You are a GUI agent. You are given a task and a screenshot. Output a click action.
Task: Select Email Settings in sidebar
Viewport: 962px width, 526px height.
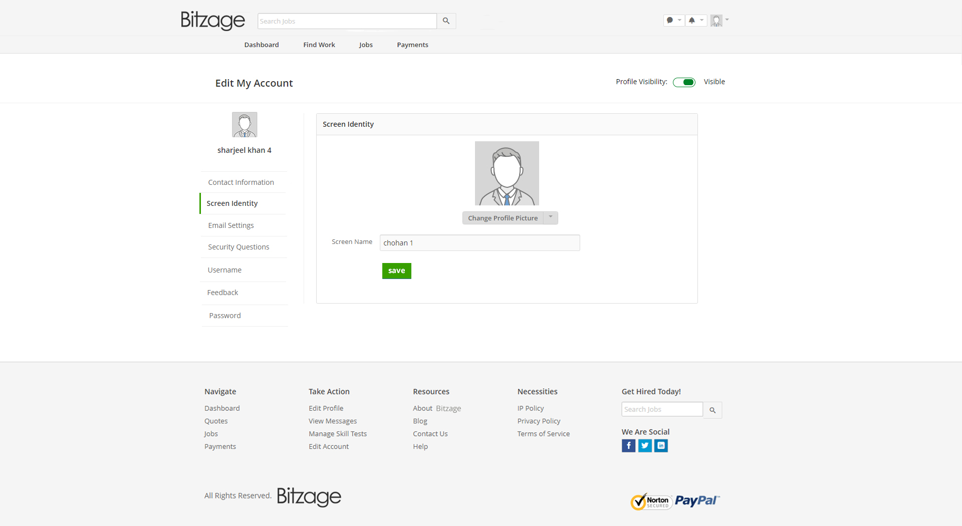click(x=231, y=225)
